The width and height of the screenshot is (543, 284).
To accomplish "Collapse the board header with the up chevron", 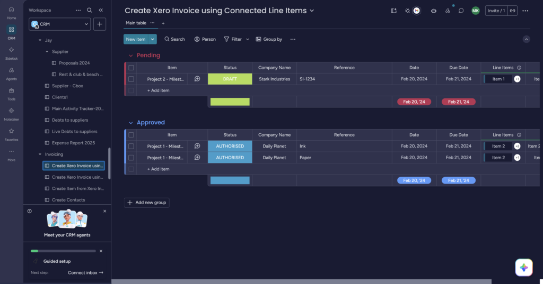I will click(x=527, y=39).
